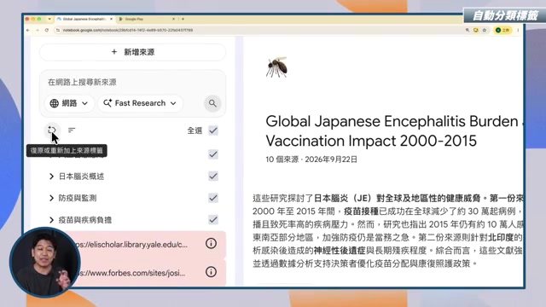Bookmark the page with the star icon

click(x=485, y=31)
